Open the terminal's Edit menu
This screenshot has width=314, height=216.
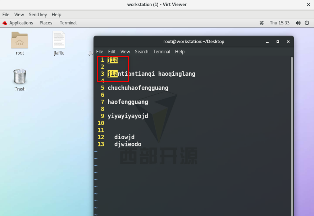click(x=112, y=52)
